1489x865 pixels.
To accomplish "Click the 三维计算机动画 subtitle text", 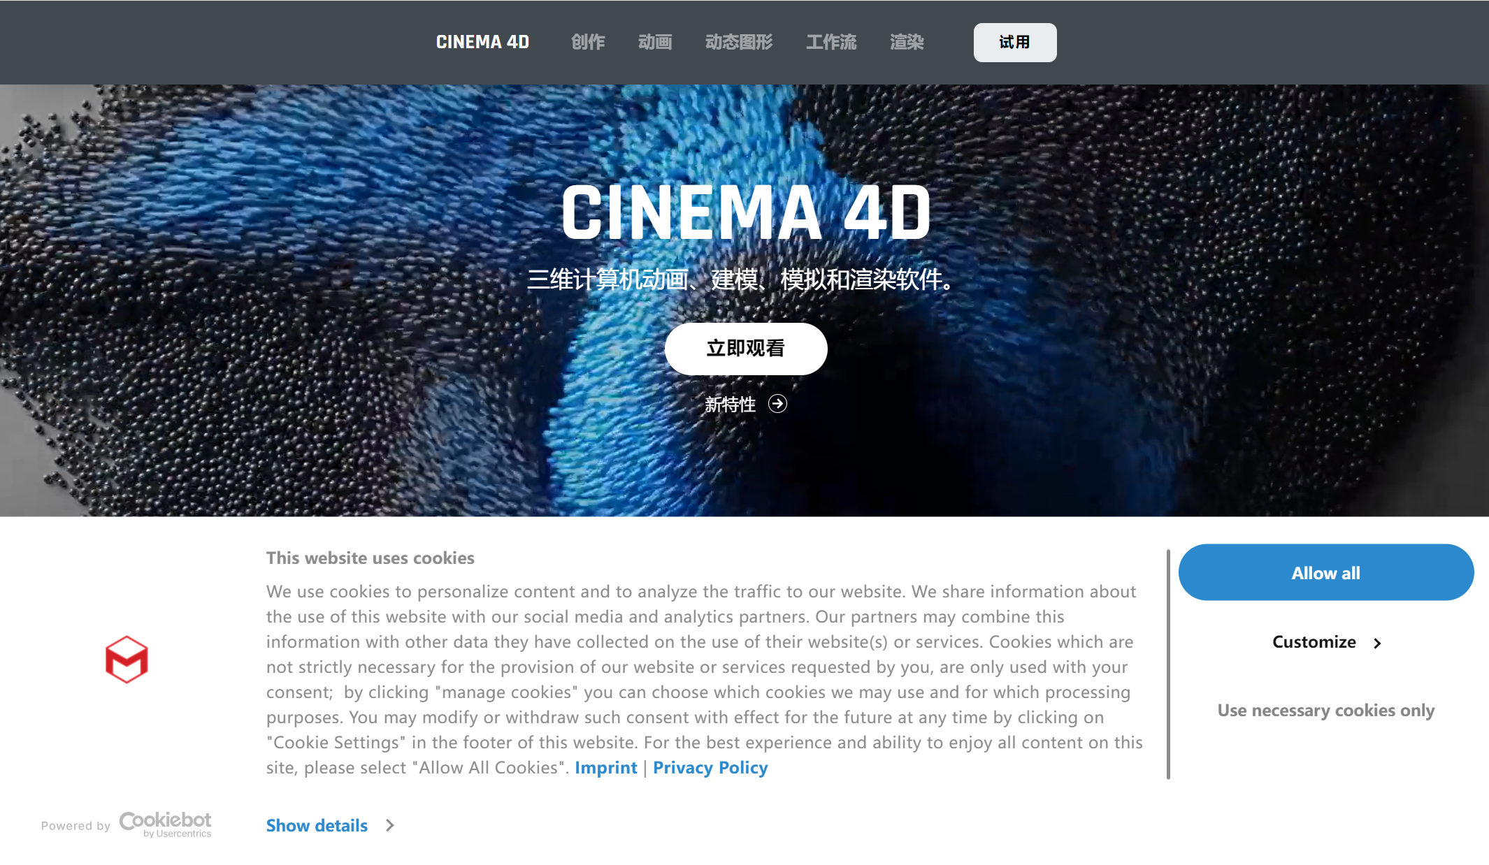I will tap(741, 279).
